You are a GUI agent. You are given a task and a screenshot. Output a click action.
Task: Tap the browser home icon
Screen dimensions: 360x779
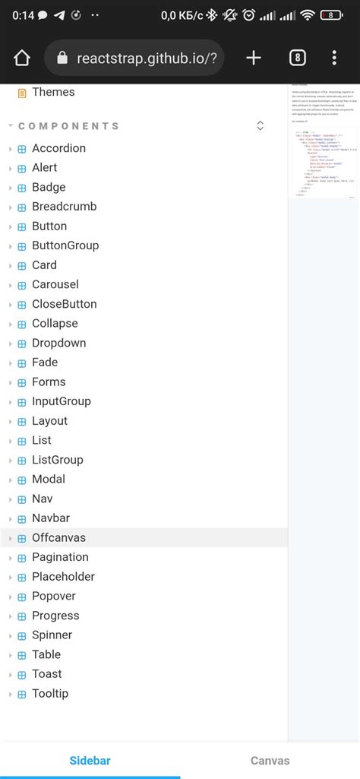[x=22, y=58]
